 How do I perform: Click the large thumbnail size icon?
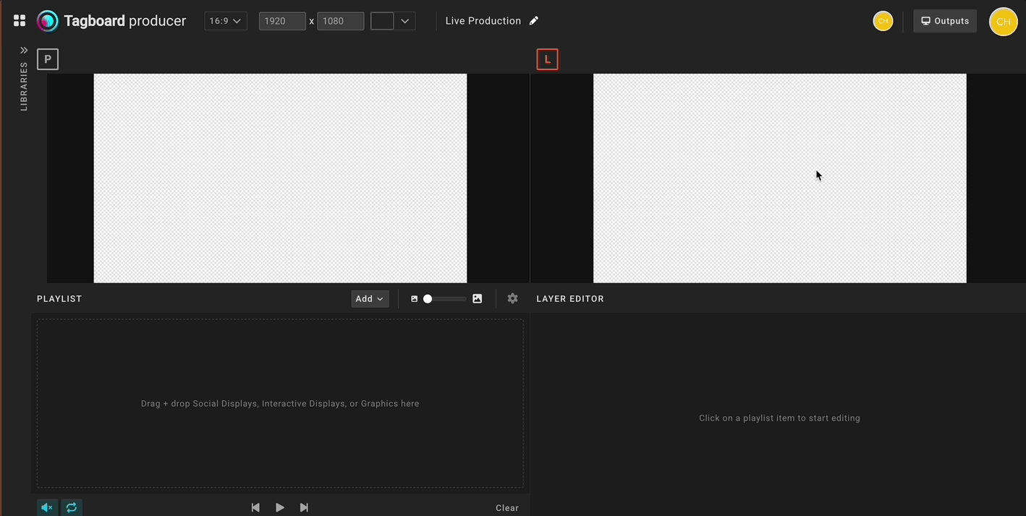pyautogui.click(x=477, y=298)
